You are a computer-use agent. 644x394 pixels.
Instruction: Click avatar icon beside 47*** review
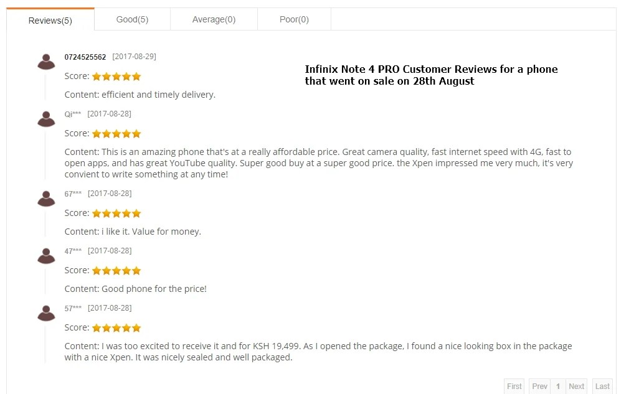46,256
